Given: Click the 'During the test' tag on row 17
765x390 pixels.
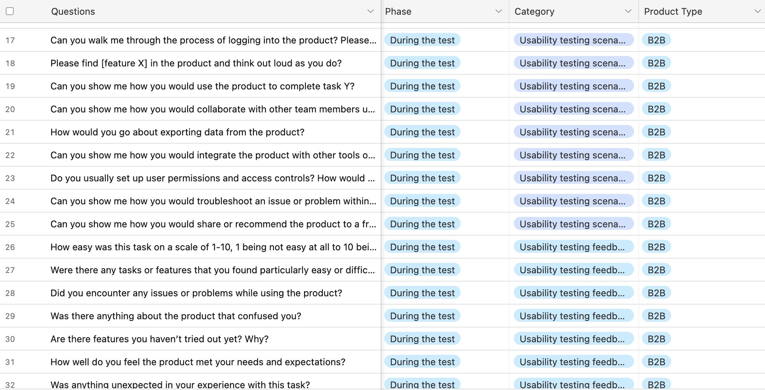Looking at the screenshot, I should point(422,40).
